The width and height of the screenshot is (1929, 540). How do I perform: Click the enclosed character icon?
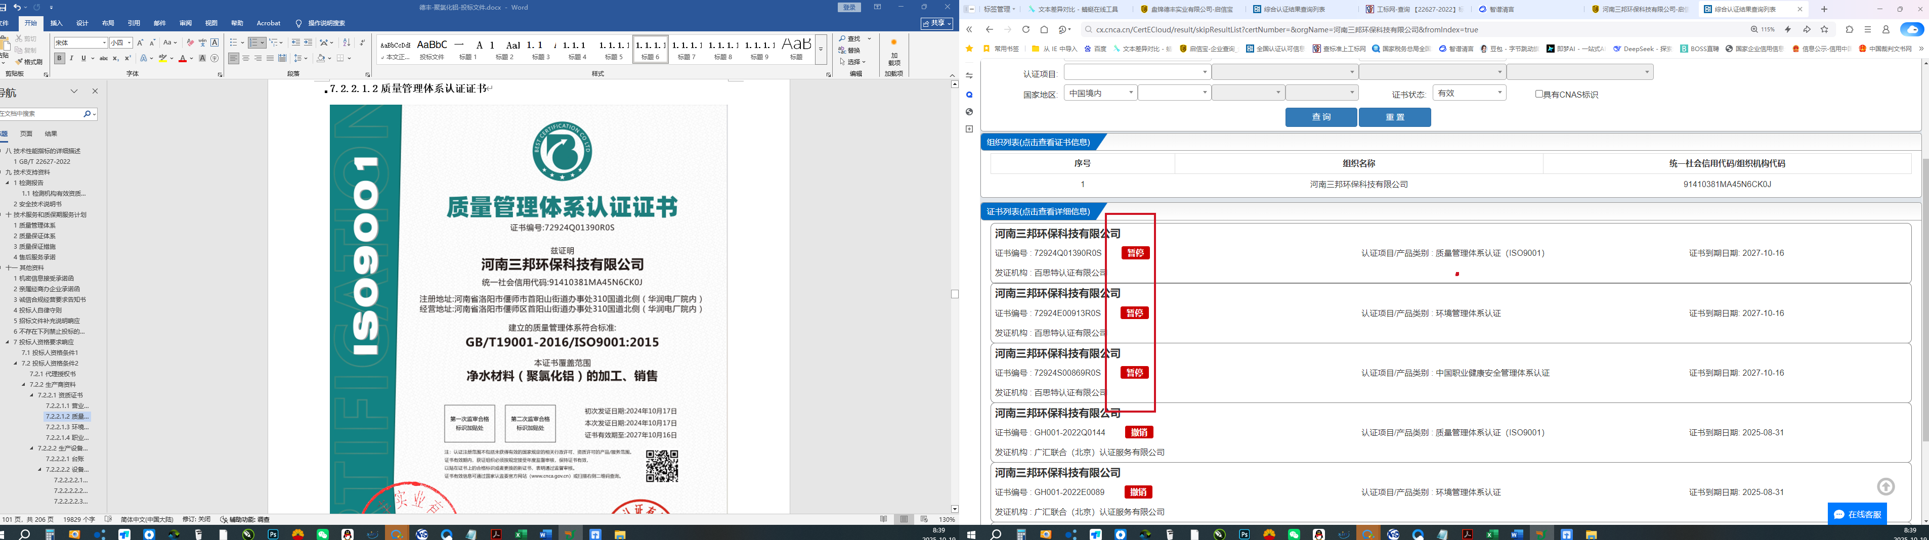pos(215,58)
